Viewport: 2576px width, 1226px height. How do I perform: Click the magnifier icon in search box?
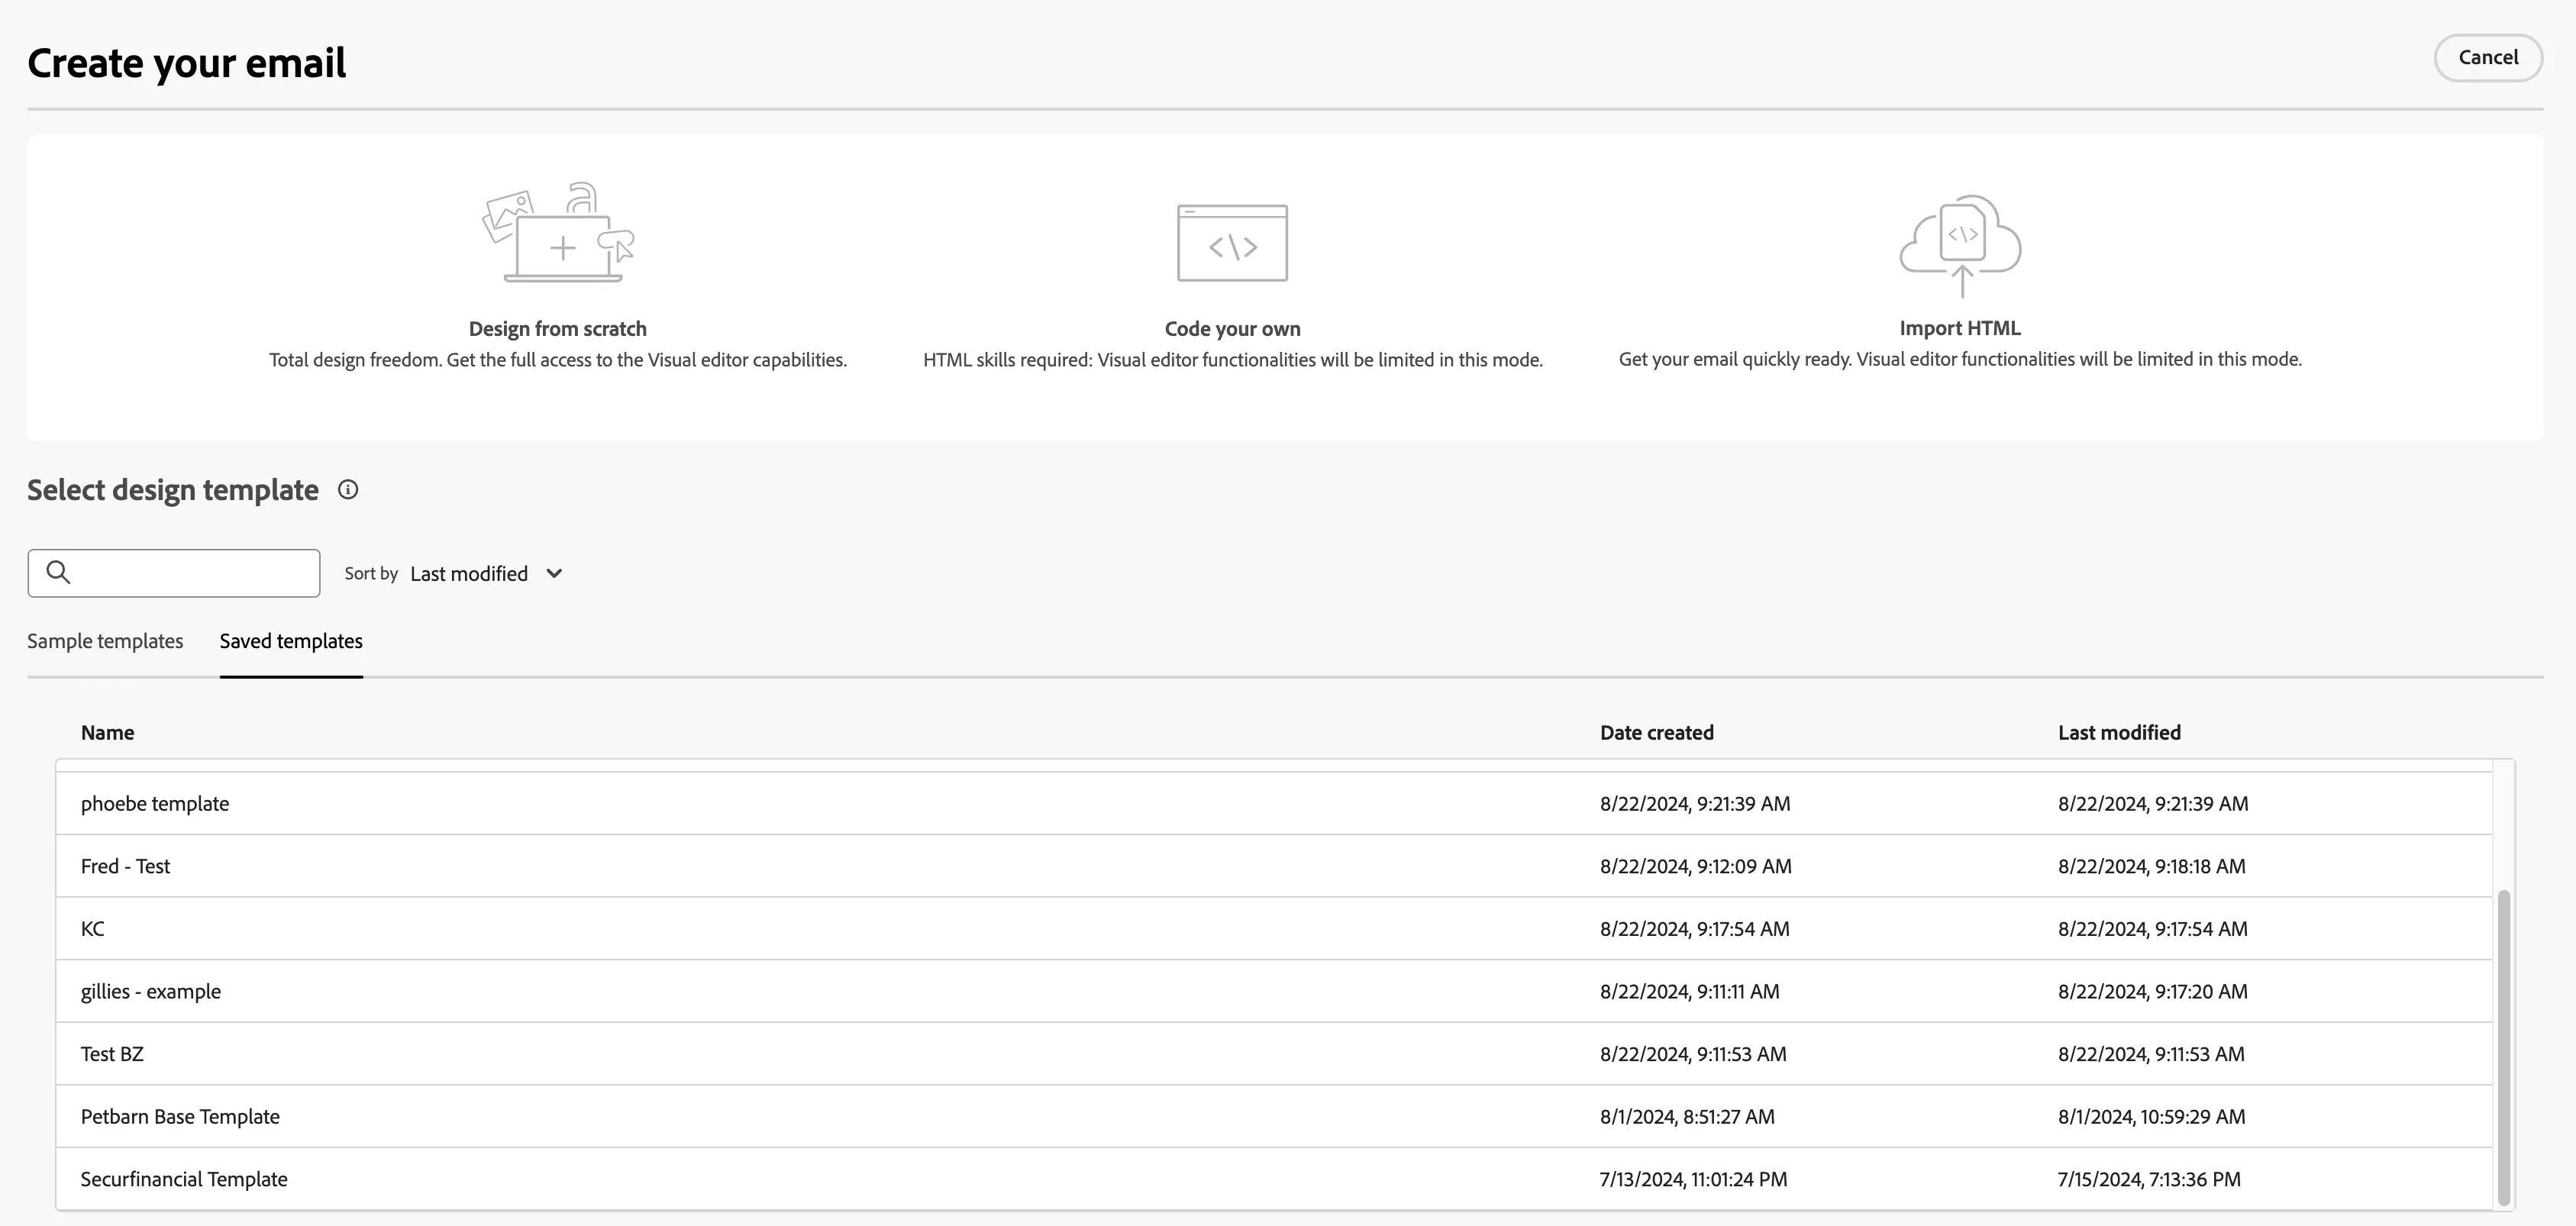click(x=58, y=572)
